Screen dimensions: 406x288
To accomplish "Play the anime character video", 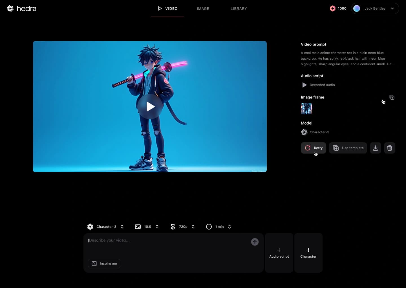I will [x=150, y=106].
